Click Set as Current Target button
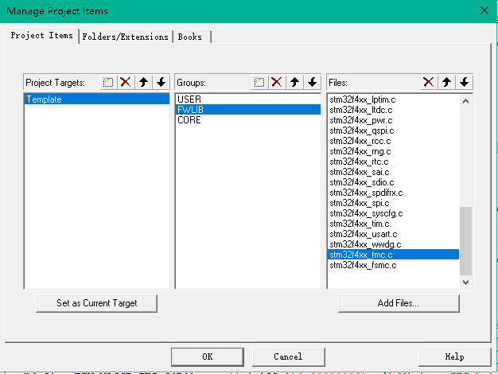The height and width of the screenshot is (374, 498). click(x=97, y=303)
